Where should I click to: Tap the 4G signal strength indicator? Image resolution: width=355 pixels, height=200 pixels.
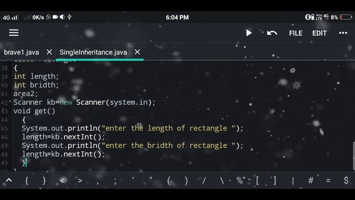click(x=10, y=17)
